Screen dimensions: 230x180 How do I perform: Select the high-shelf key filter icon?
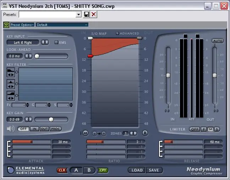tap(11, 96)
